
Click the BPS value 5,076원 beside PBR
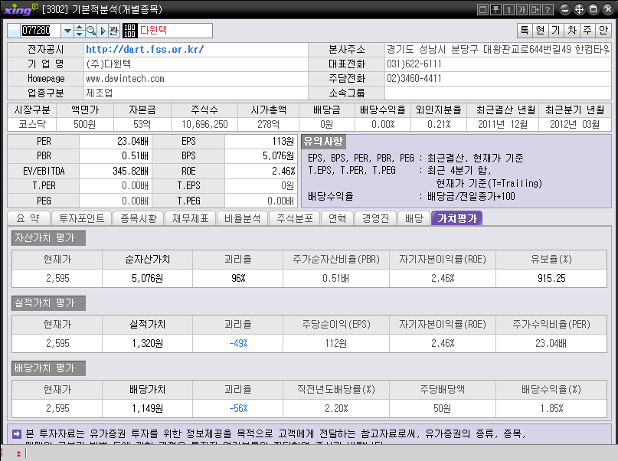pos(278,156)
